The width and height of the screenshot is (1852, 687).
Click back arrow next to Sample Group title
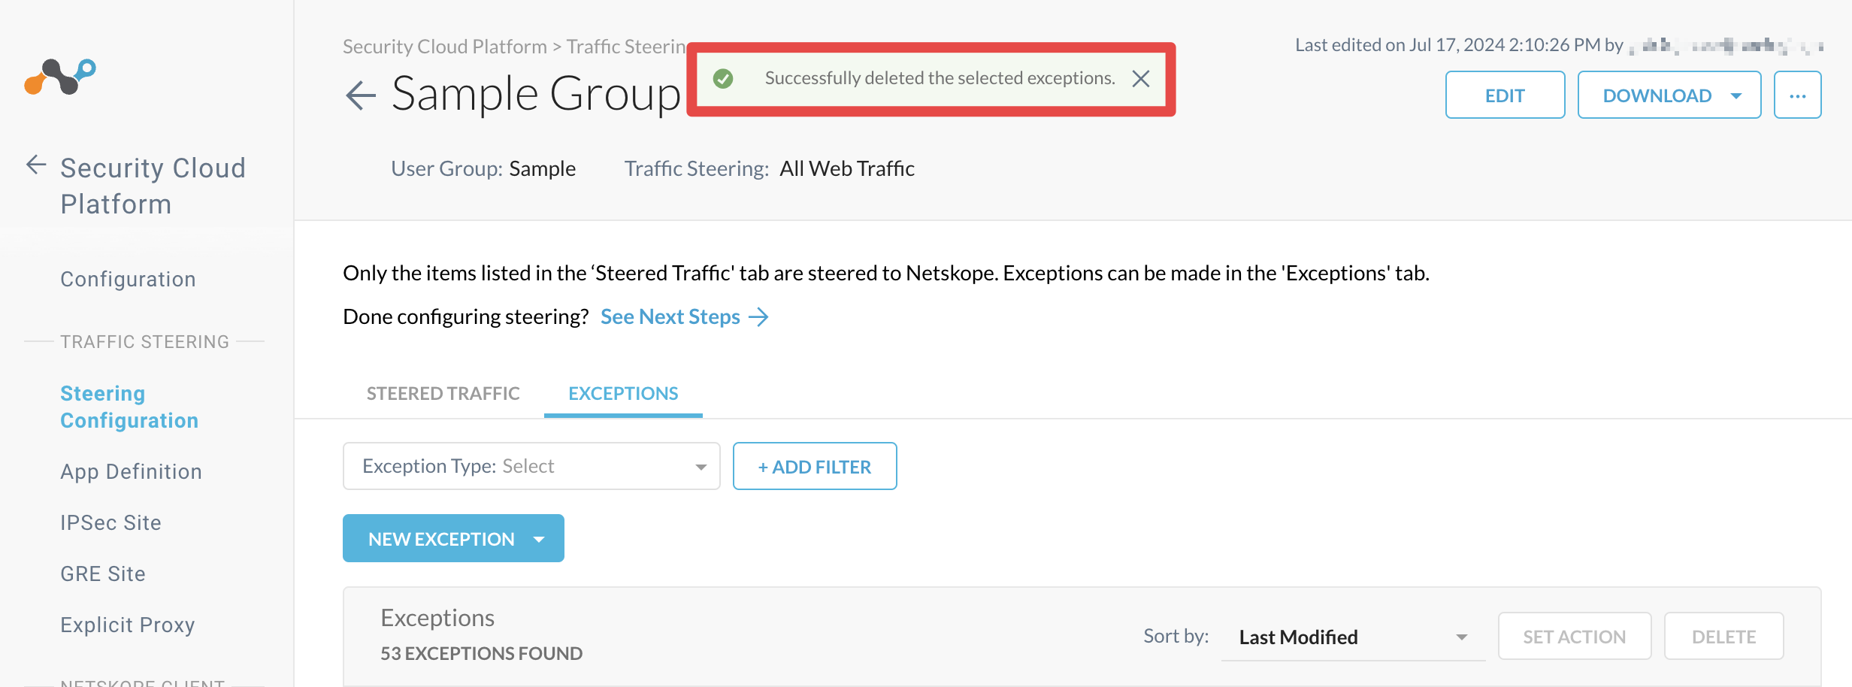[x=361, y=95]
